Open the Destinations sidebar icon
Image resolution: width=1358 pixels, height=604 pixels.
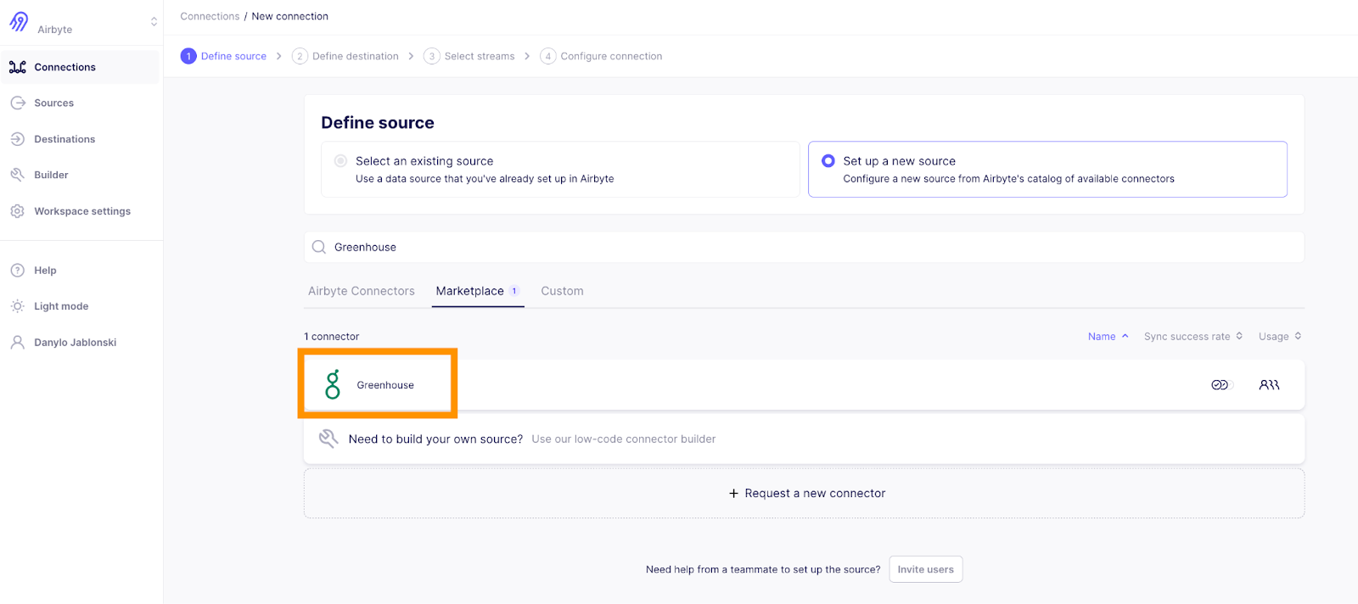(x=18, y=139)
